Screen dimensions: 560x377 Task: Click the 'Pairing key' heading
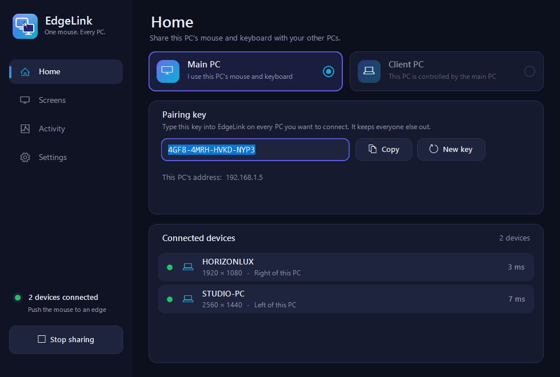pos(184,115)
